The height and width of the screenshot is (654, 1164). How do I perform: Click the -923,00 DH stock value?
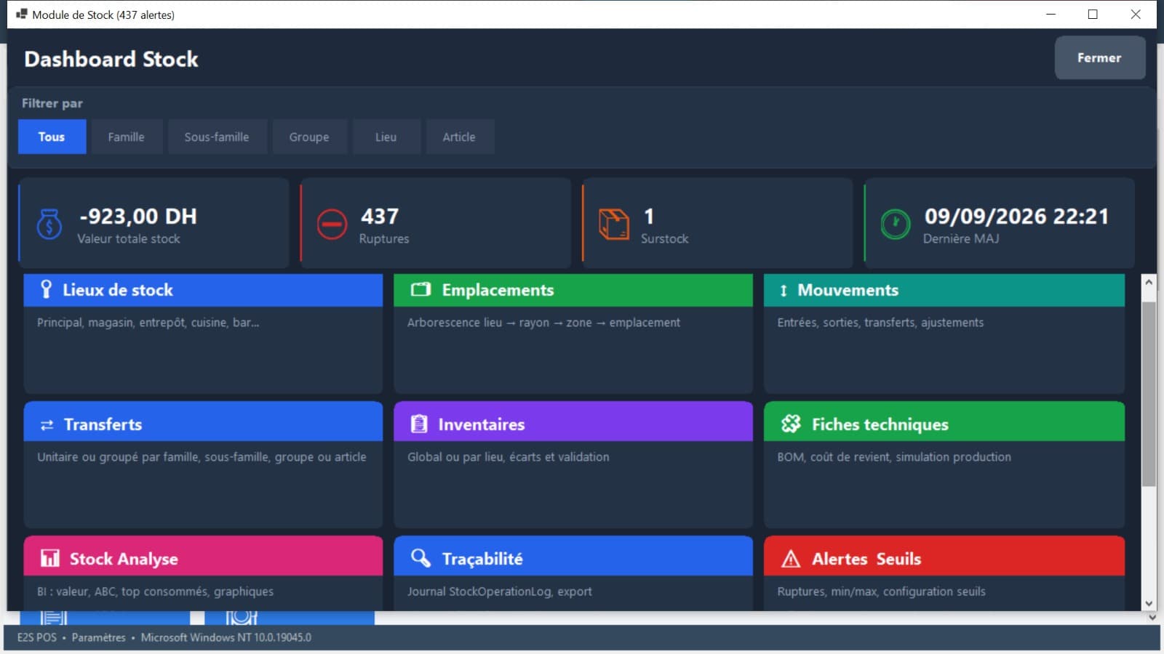138,216
